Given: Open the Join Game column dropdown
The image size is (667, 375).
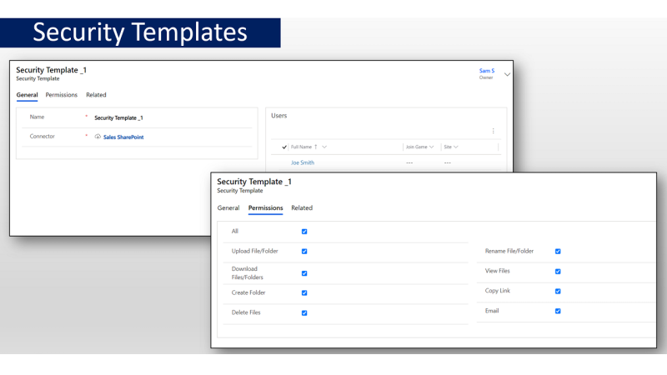Looking at the screenshot, I should 432,147.
